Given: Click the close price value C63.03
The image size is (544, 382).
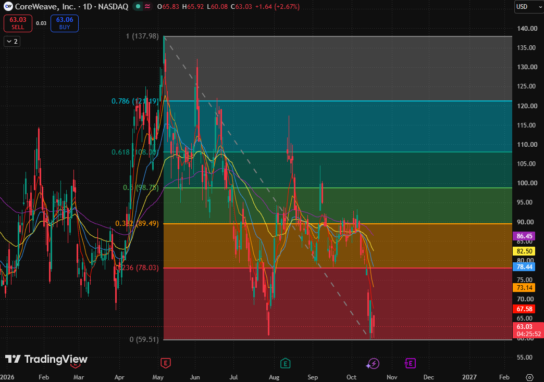Looking at the screenshot, I should (241, 7).
